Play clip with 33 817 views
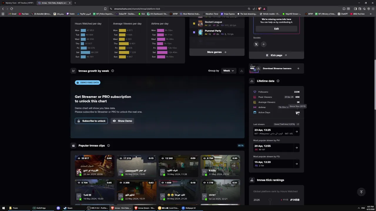 (94, 166)
